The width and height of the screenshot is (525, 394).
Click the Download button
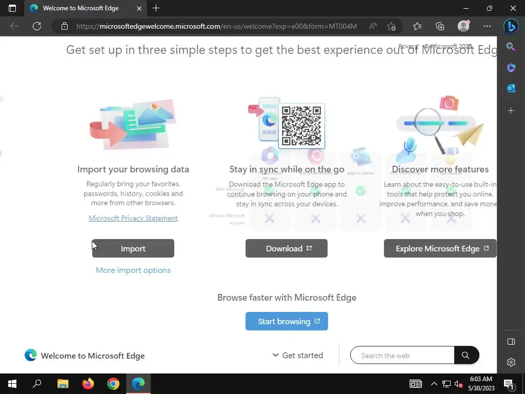[287, 248]
